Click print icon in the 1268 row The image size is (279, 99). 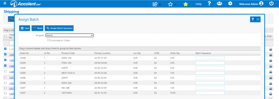[x=271, y=71]
